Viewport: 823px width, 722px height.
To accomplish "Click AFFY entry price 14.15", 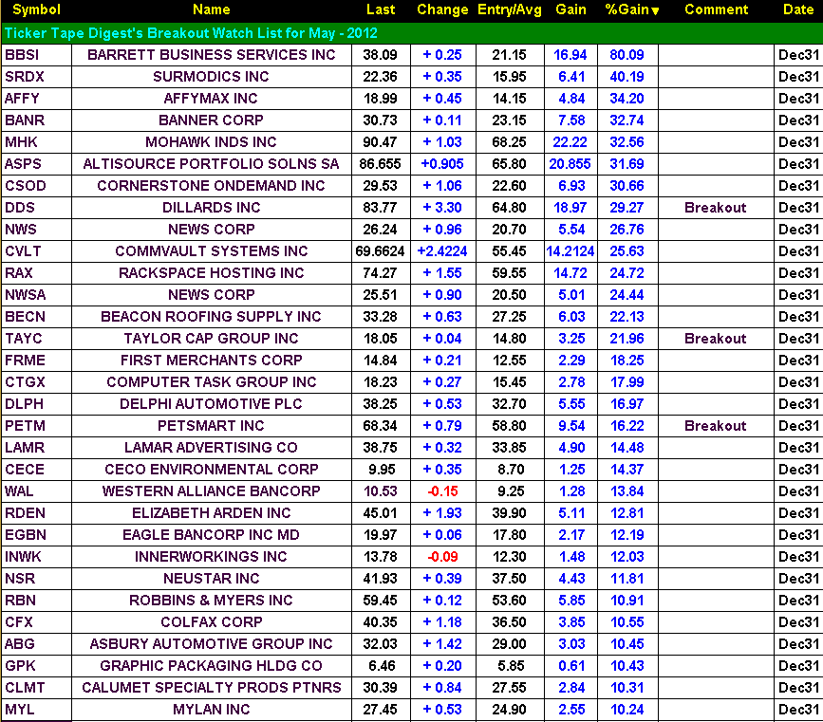I will pos(509,98).
